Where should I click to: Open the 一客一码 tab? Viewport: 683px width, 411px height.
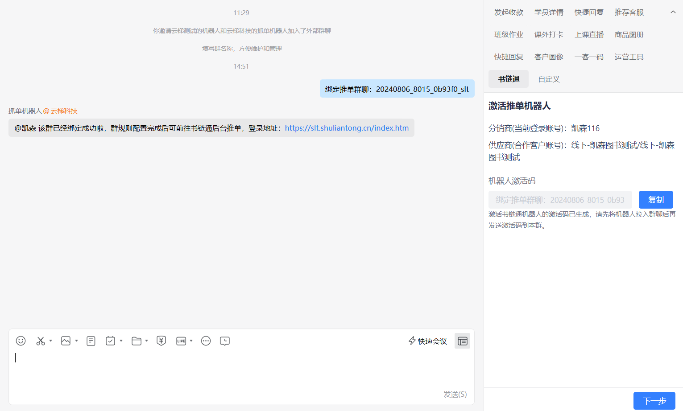click(589, 57)
